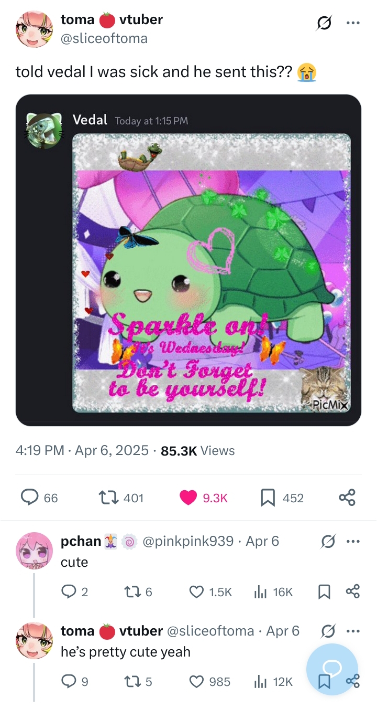Bookmark the main post with 452 bookmarks
Screen dimensions: 377x708
268,498
